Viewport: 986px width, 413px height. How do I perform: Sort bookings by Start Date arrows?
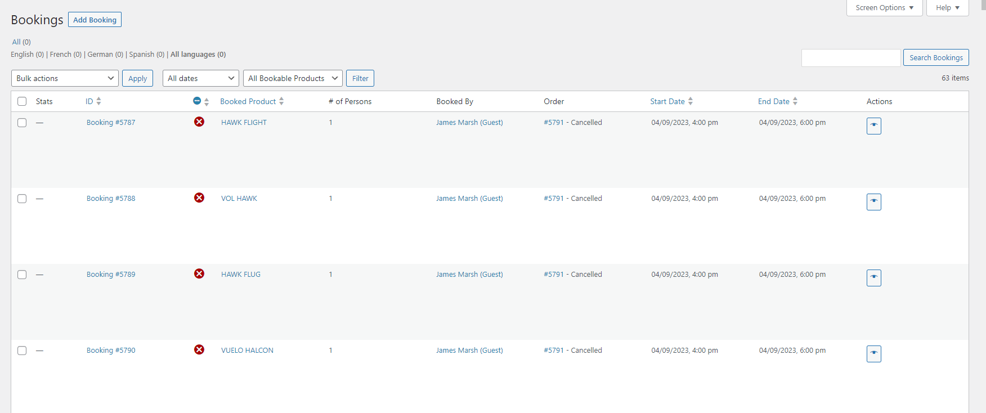(691, 101)
